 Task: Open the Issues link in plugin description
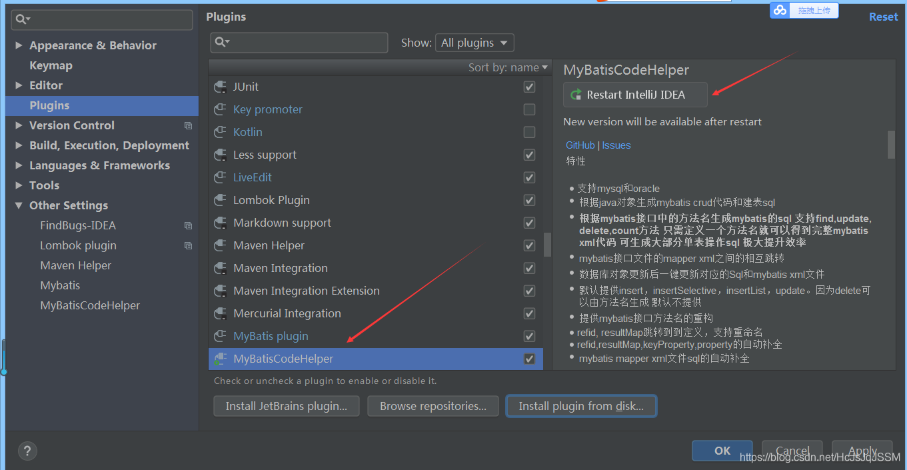click(616, 145)
